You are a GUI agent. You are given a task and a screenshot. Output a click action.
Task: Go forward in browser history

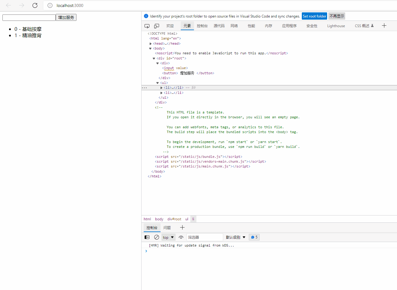coord(22,5)
